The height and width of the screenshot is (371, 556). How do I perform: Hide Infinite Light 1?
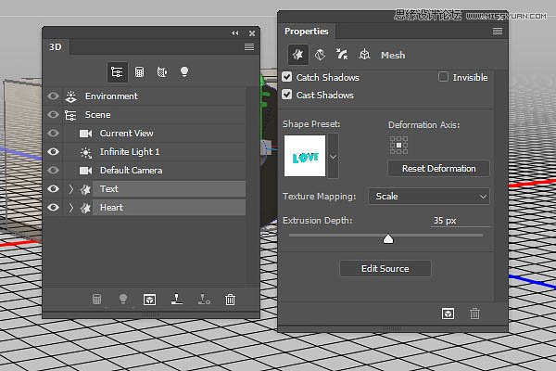tap(53, 151)
